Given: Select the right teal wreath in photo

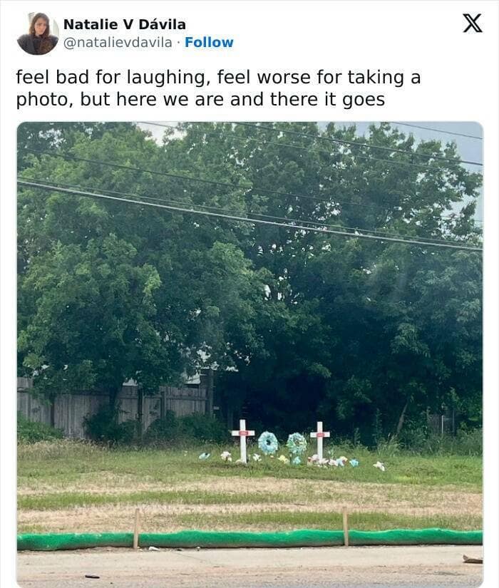Looking at the screenshot, I should 297,443.
